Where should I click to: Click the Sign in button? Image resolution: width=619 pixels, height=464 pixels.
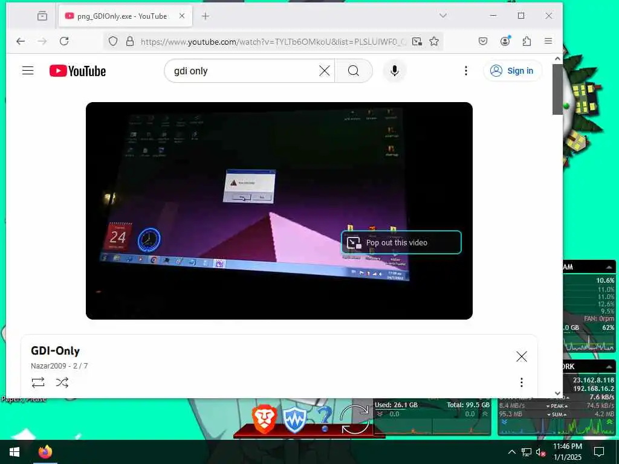click(512, 71)
